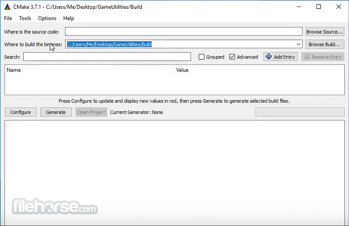Focus the Search text box
This screenshot has width=349, height=226.
[x=107, y=57]
